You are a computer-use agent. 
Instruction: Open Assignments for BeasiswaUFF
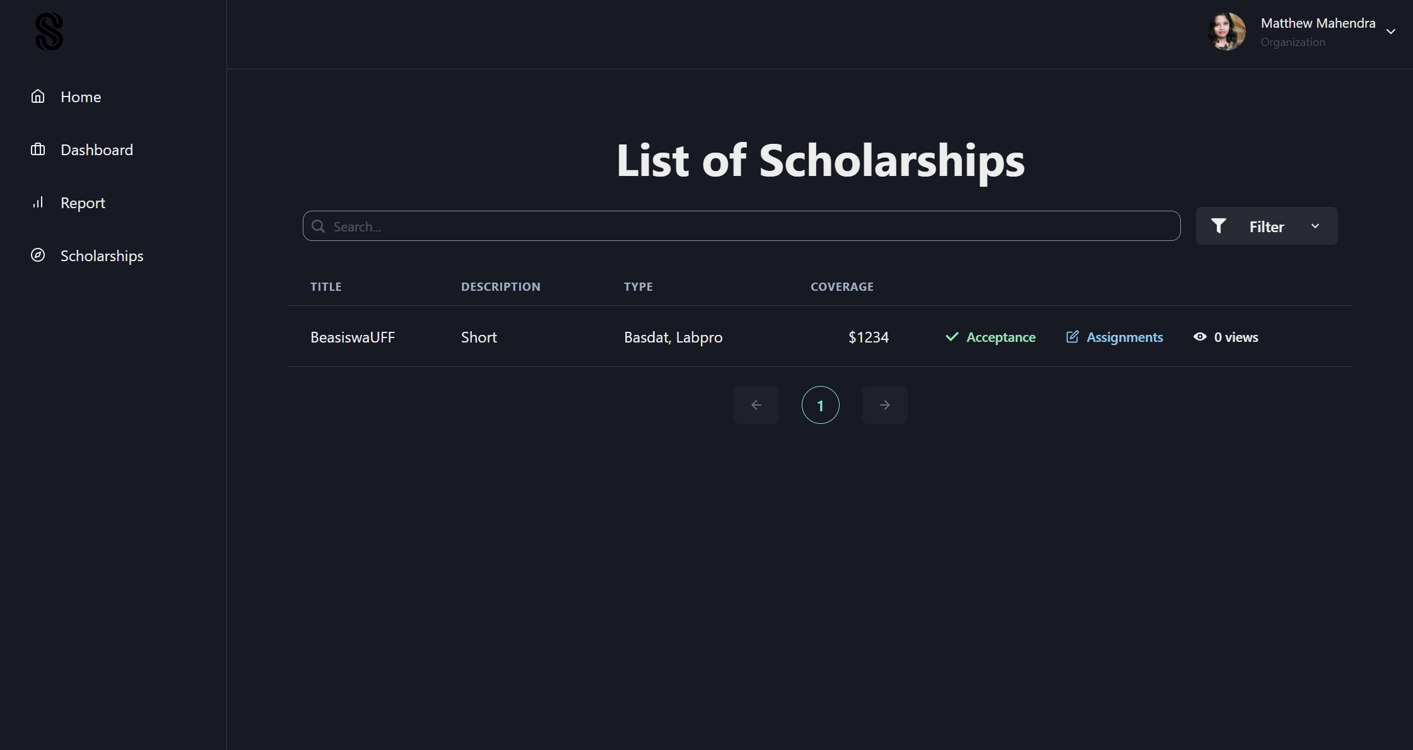[x=1124, y=337]
